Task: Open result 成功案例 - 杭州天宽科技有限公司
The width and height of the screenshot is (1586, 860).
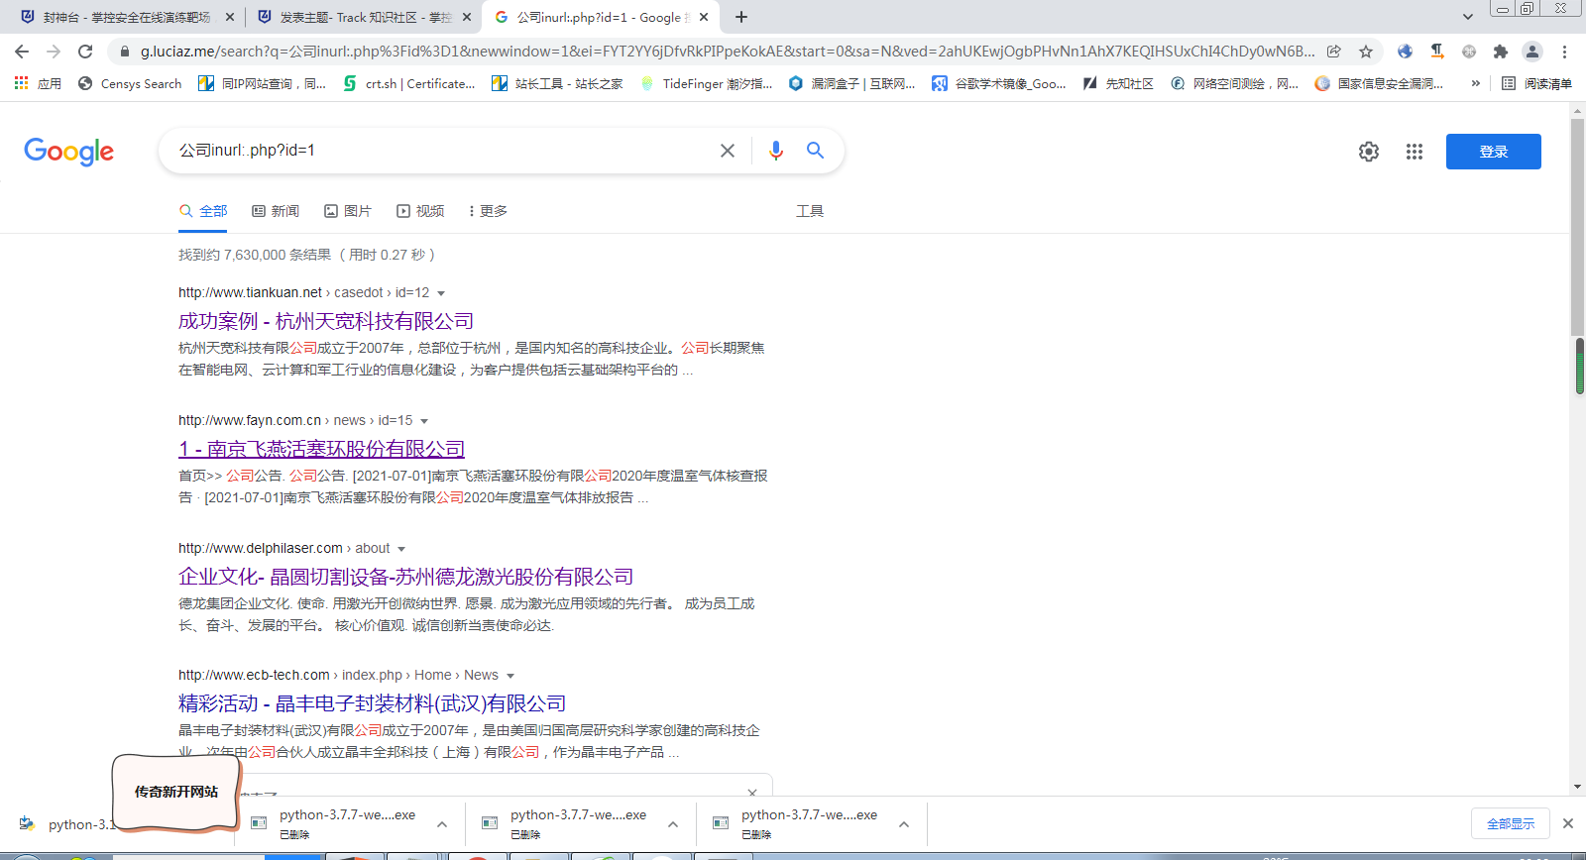Action: click(325, 321)
